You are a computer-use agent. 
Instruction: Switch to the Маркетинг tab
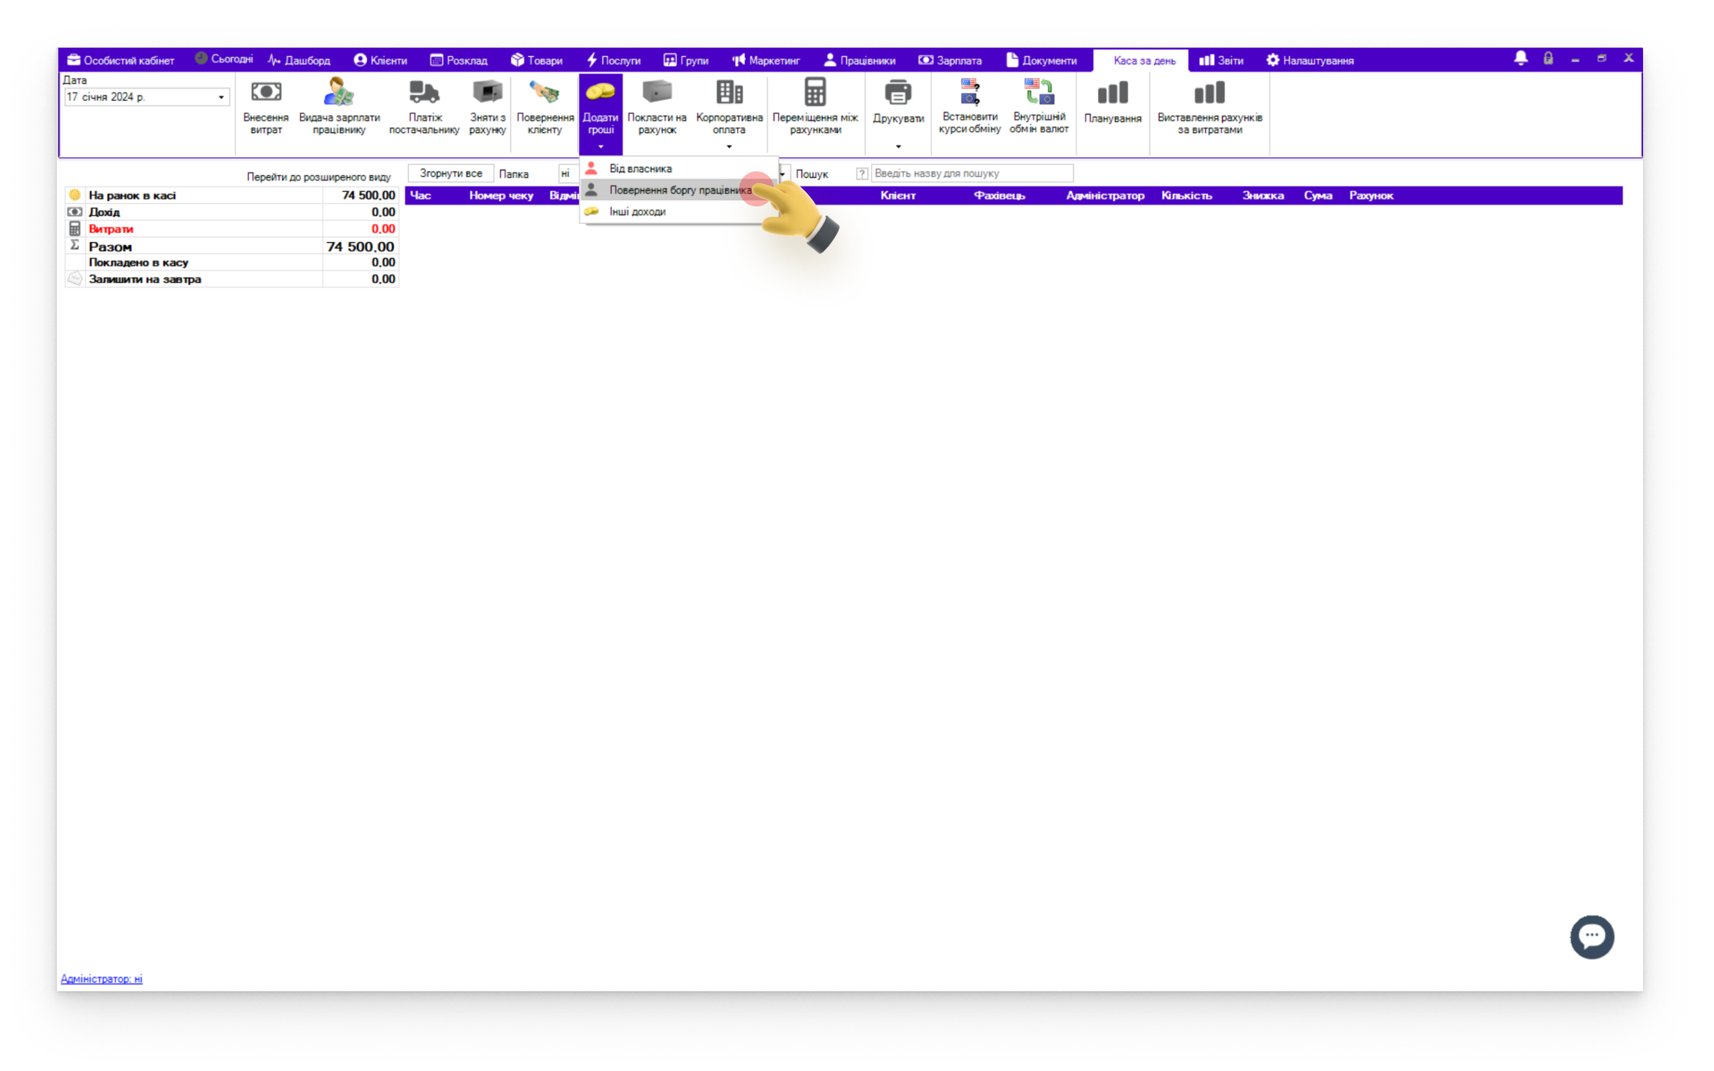tap(766, 60)
